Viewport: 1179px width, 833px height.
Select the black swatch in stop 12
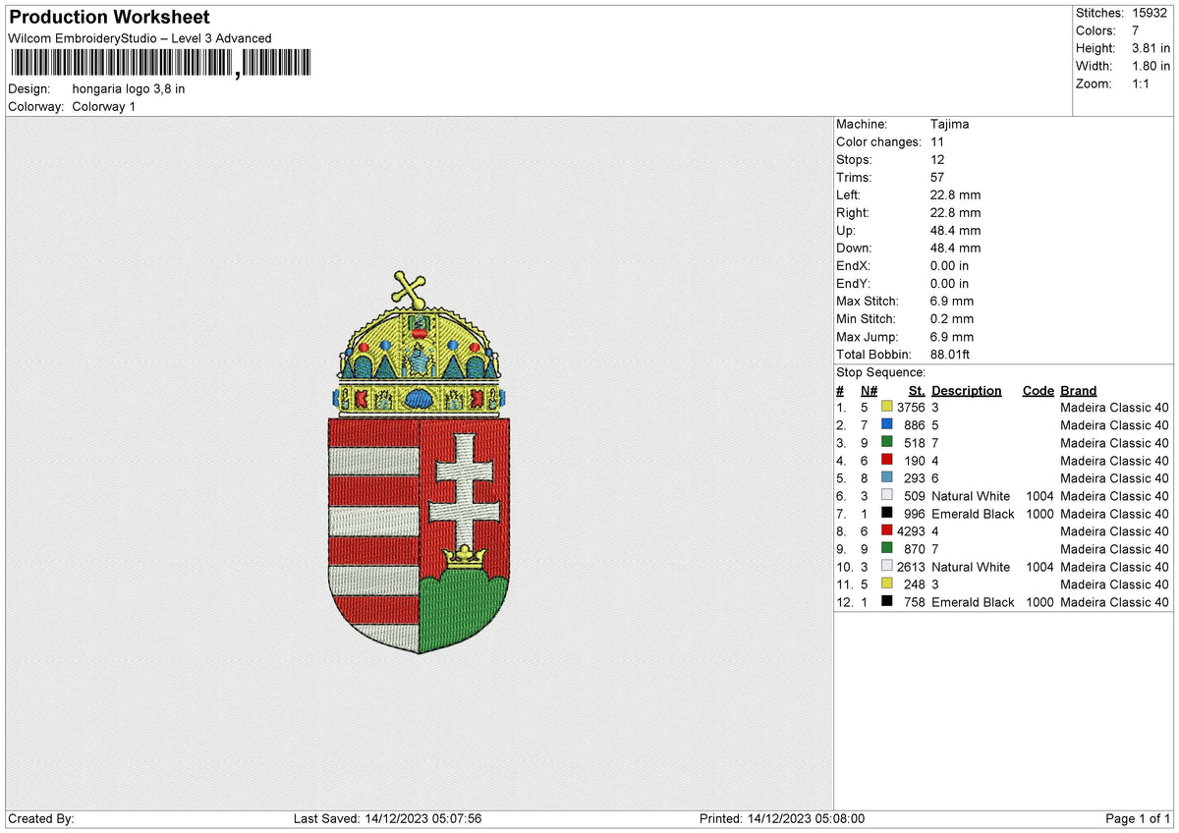[x=887, y=602]
